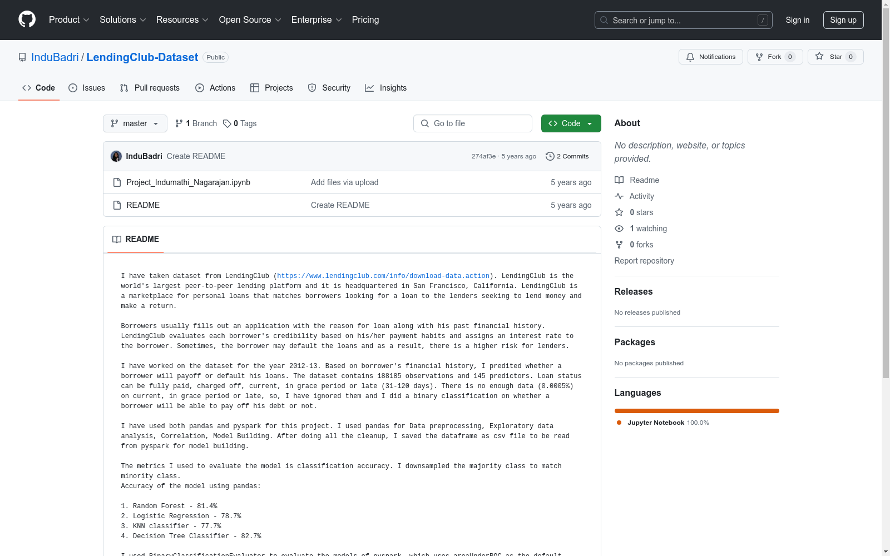View the 1 Branch list
The height and width of the screenshot is (556, 890).
point(196,123)
